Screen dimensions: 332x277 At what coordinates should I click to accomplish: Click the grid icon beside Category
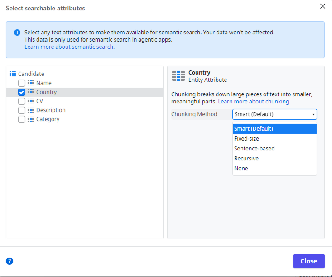pos(31,119)
